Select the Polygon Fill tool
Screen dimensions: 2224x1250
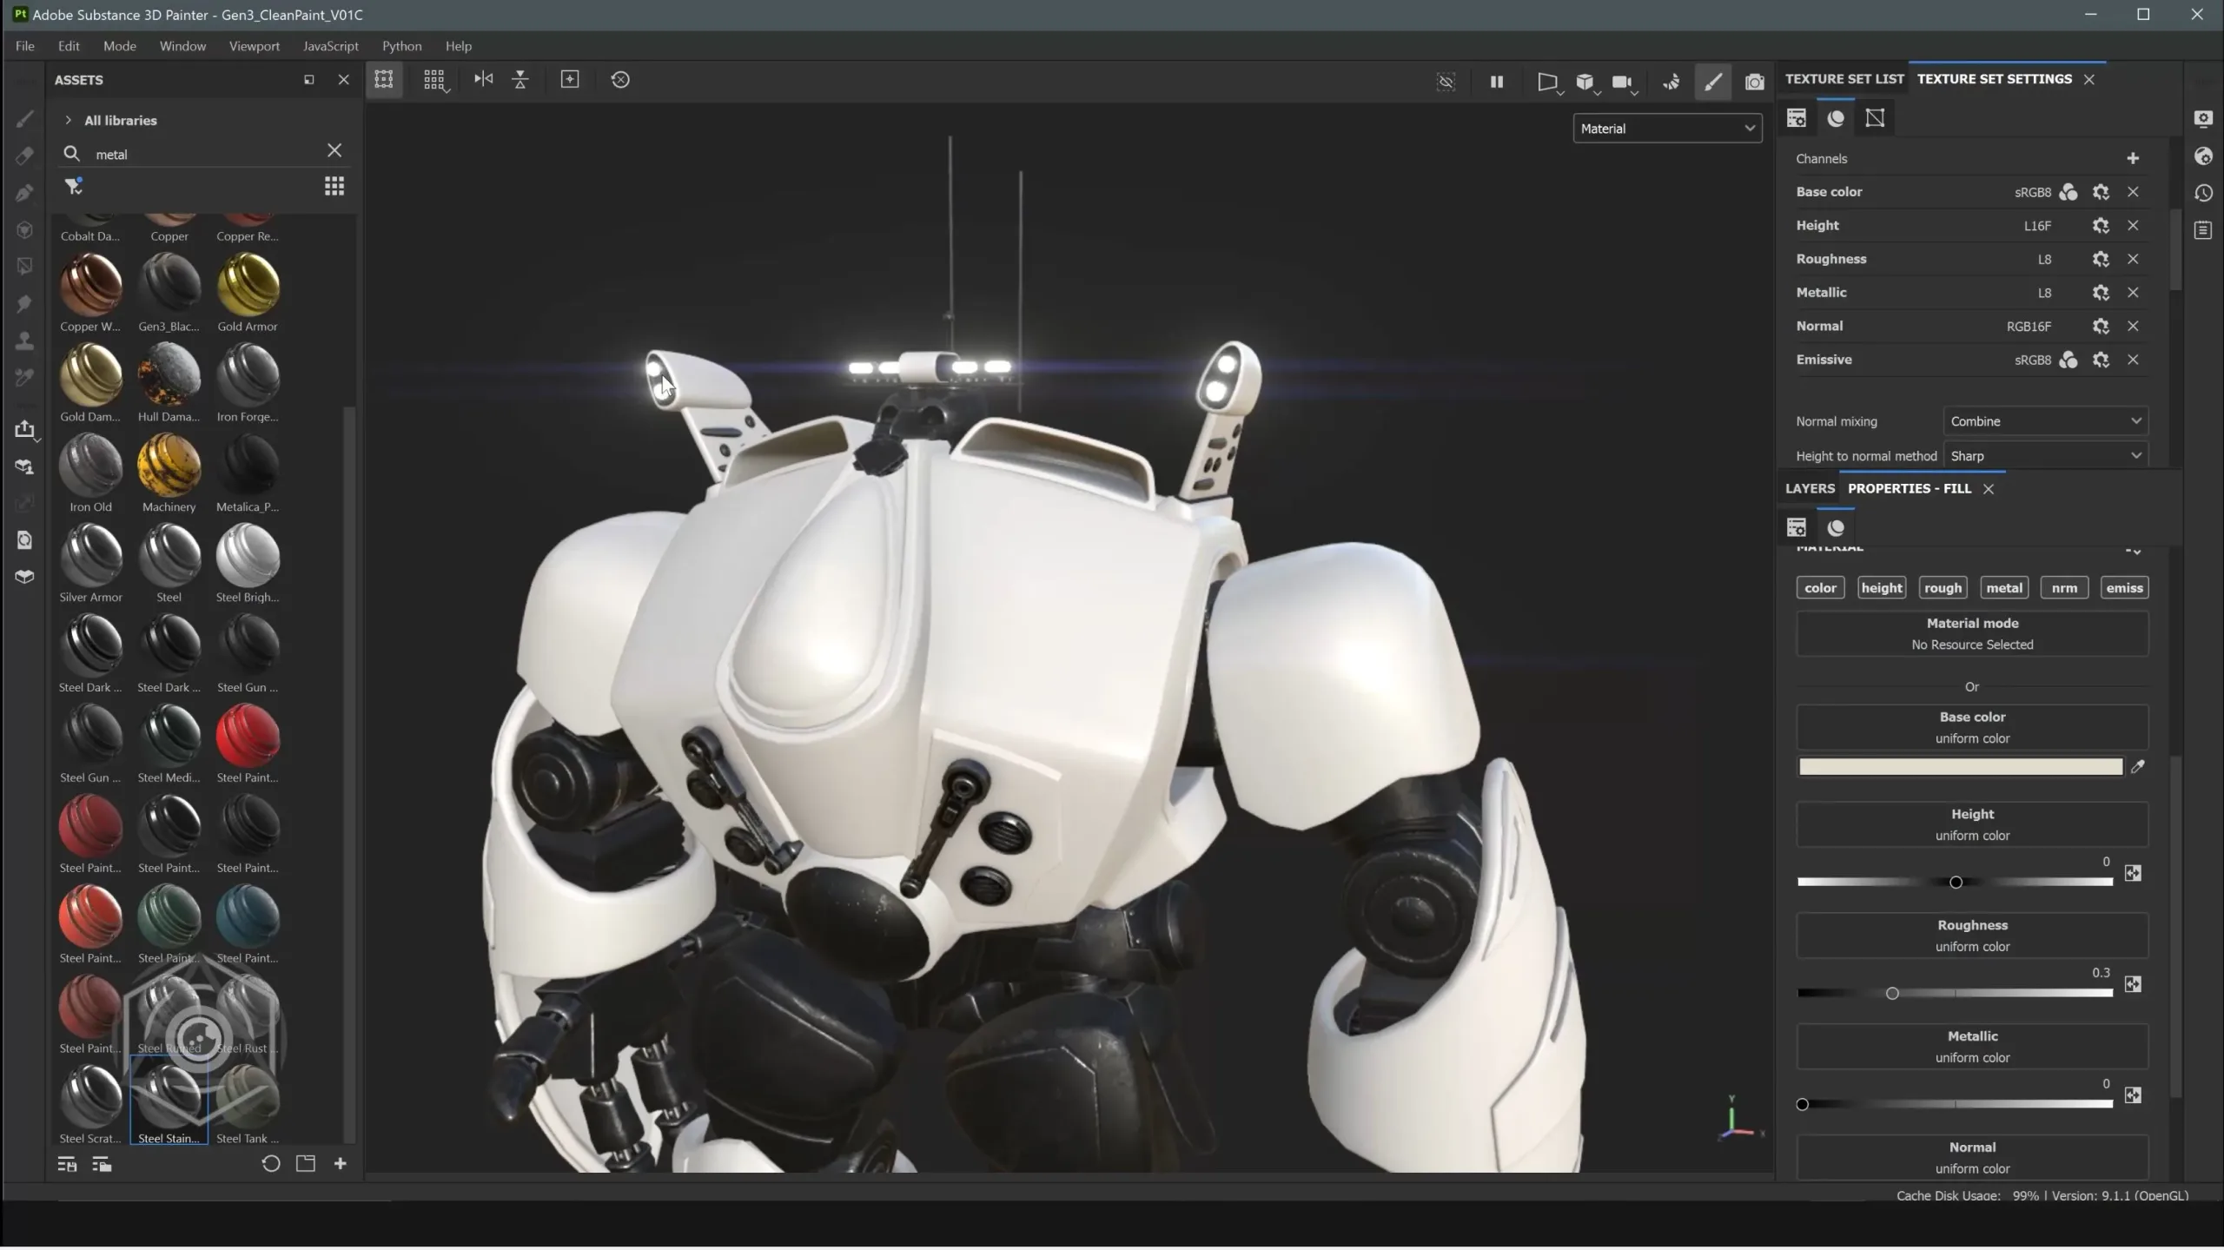click(x=25, y=266)
